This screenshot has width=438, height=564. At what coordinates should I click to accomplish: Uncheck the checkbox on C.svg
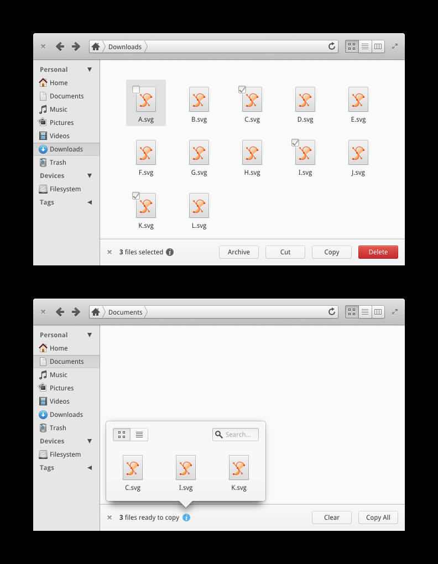click(x=242, y=90)
